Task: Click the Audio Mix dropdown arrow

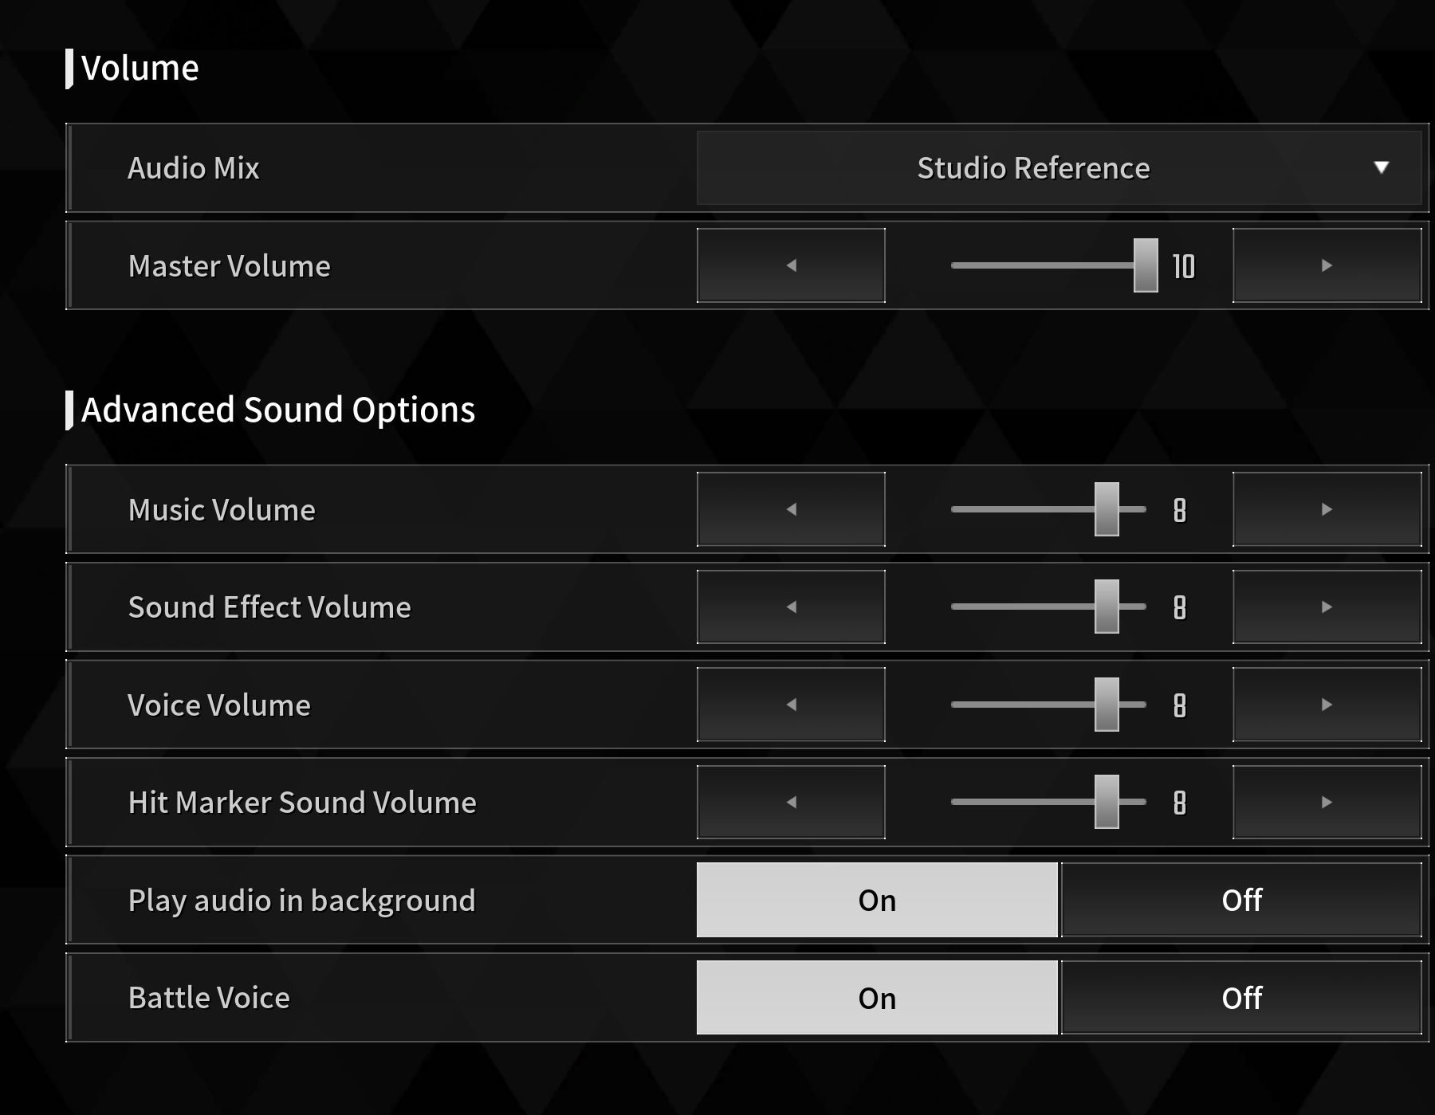Action: [1382, 167]
